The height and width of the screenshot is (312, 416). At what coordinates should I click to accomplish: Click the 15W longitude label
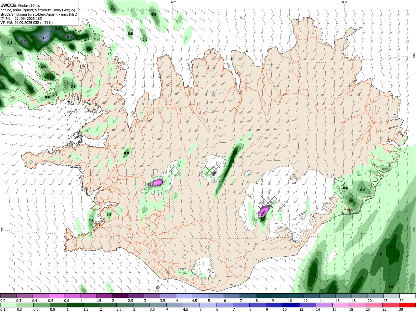344,2
